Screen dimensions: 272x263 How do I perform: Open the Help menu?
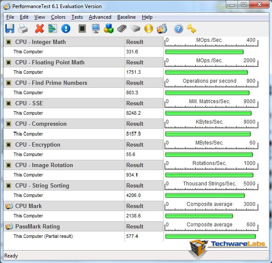[147, 17]
